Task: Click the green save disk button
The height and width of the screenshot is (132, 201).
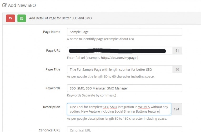Action: pos(22,18)
